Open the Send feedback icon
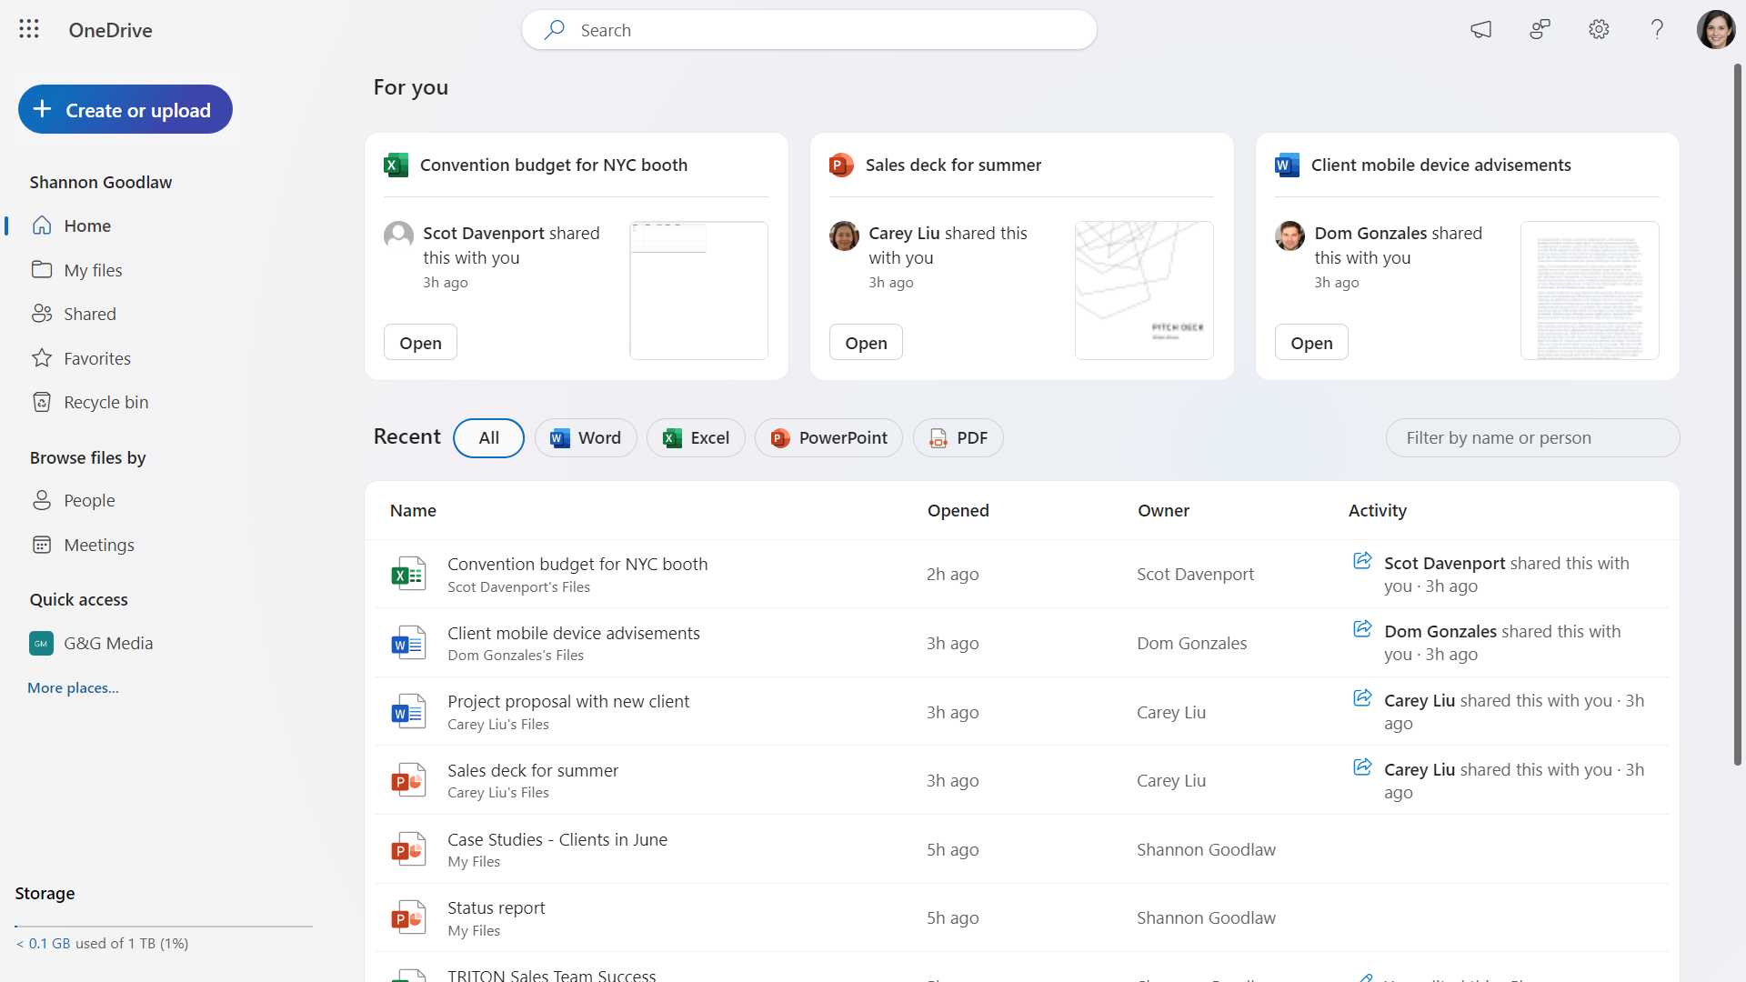1746x982 pixels. pos(1539,29)
